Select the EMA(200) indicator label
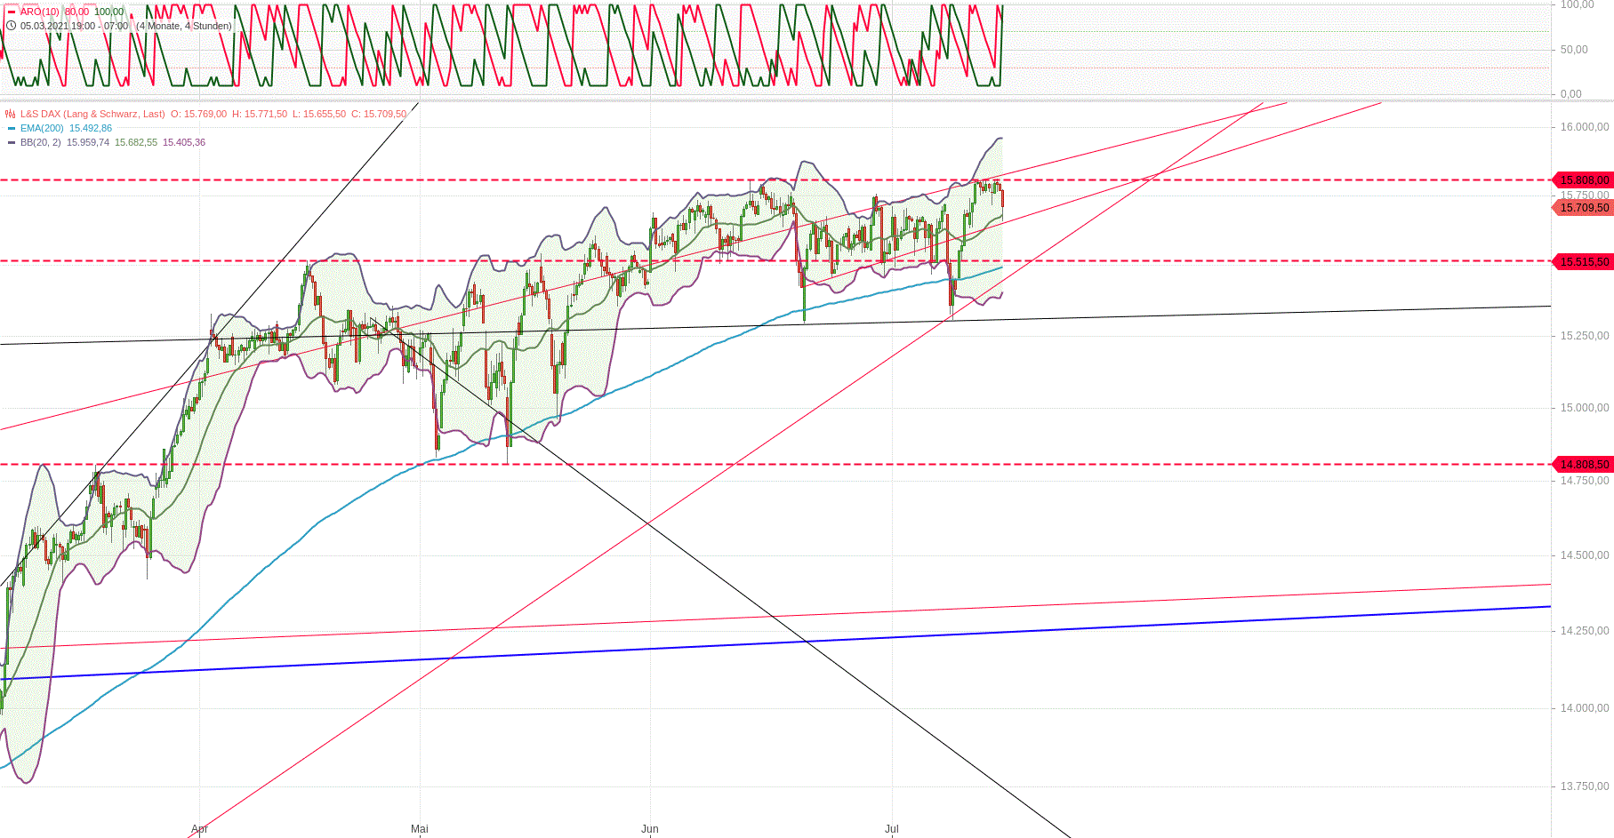The image size is (1614, 838). pyautogui.click(x=42, y=128)
